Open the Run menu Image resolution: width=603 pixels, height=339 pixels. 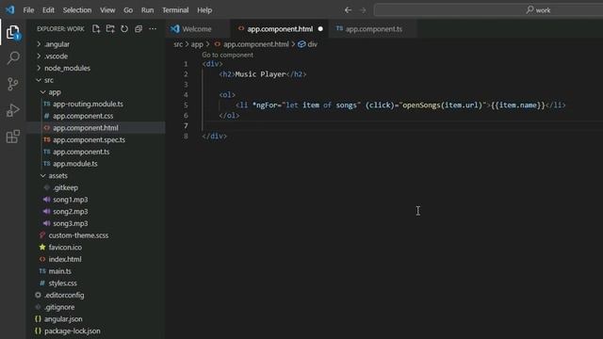click(147, 10)
